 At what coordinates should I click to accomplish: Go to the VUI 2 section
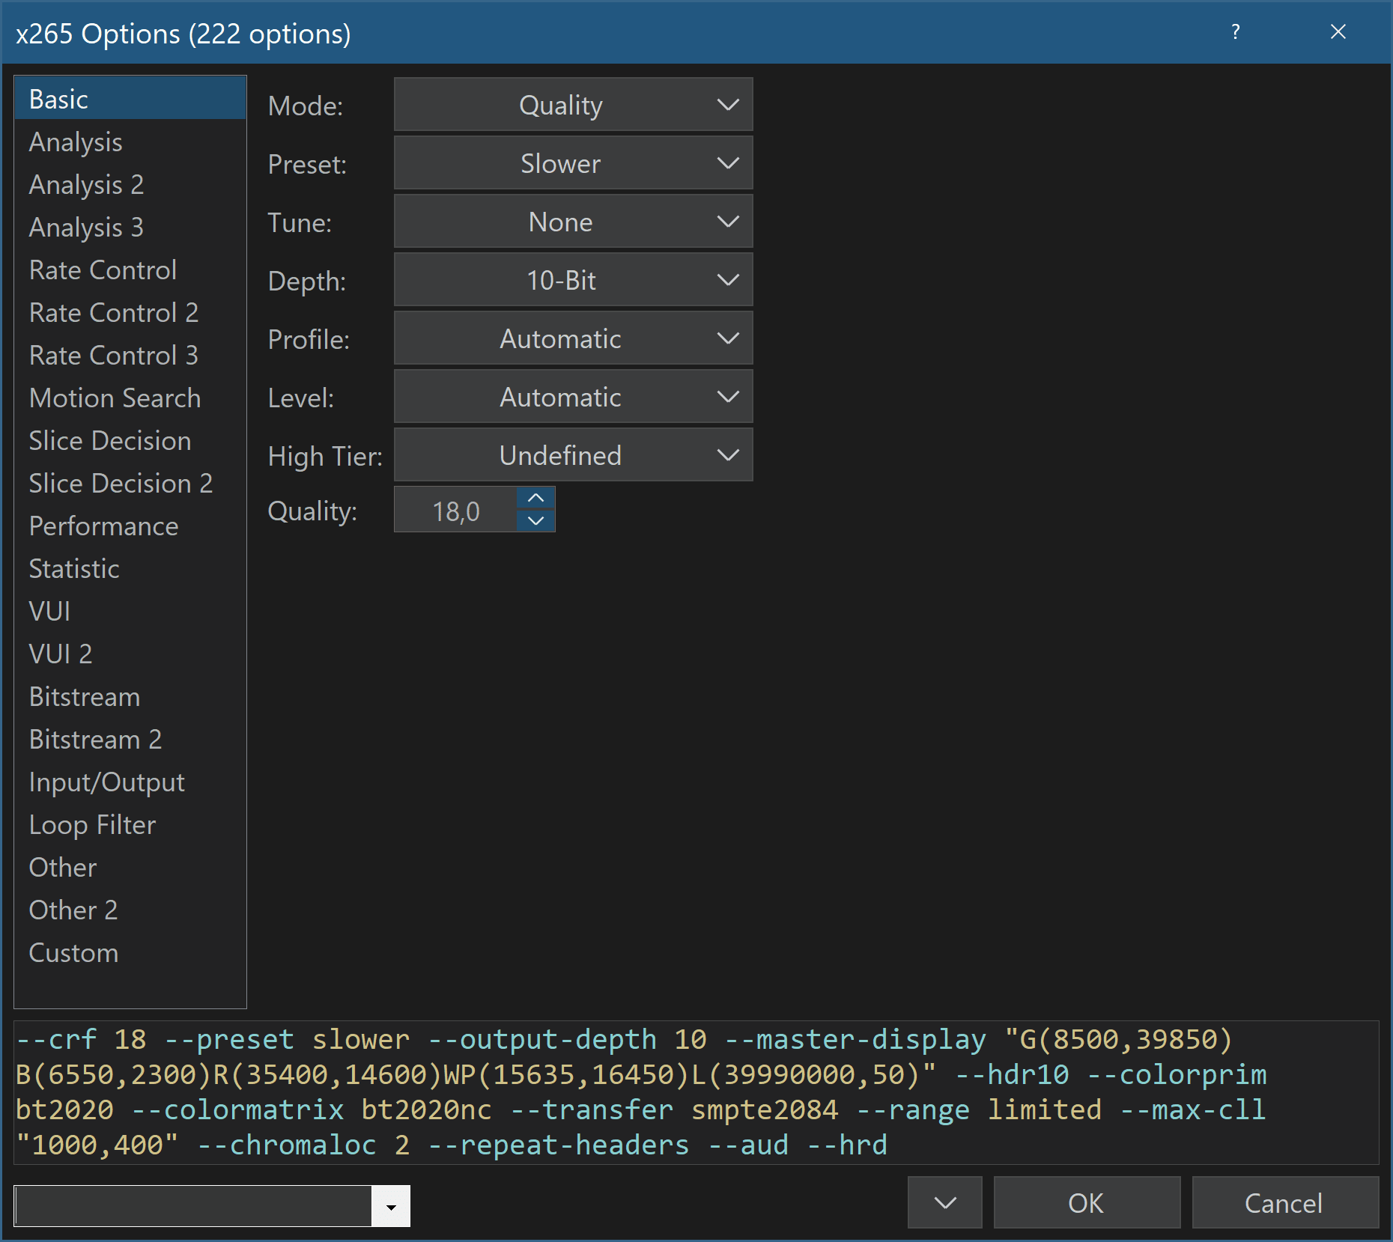[60, 654]
